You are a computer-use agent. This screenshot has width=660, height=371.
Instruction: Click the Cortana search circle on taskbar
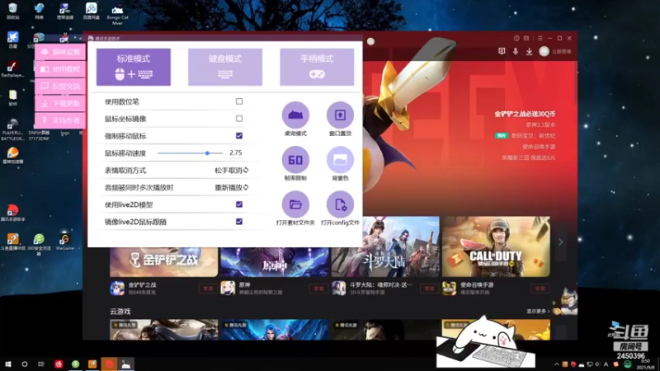point(25,364)
